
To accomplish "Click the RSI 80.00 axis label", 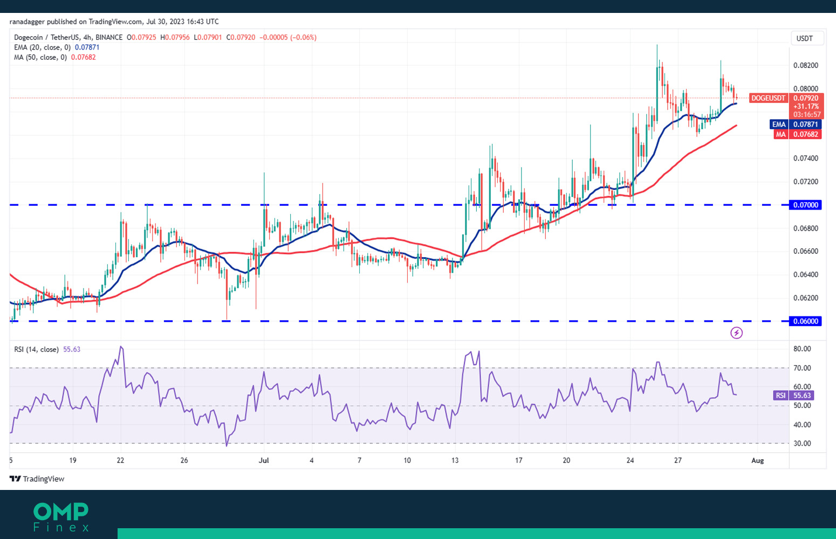I will [x=803, y=349].
